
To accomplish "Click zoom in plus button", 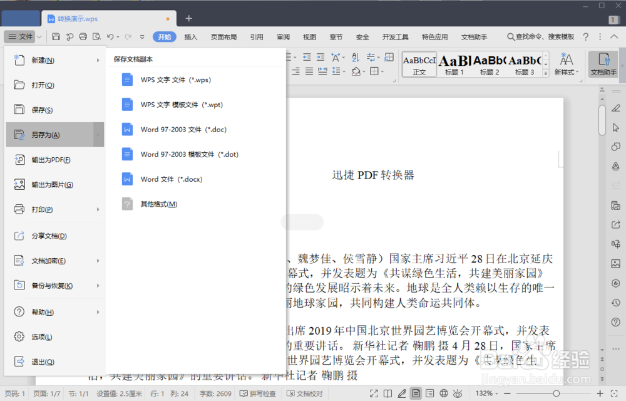I will tap(600, 393).
